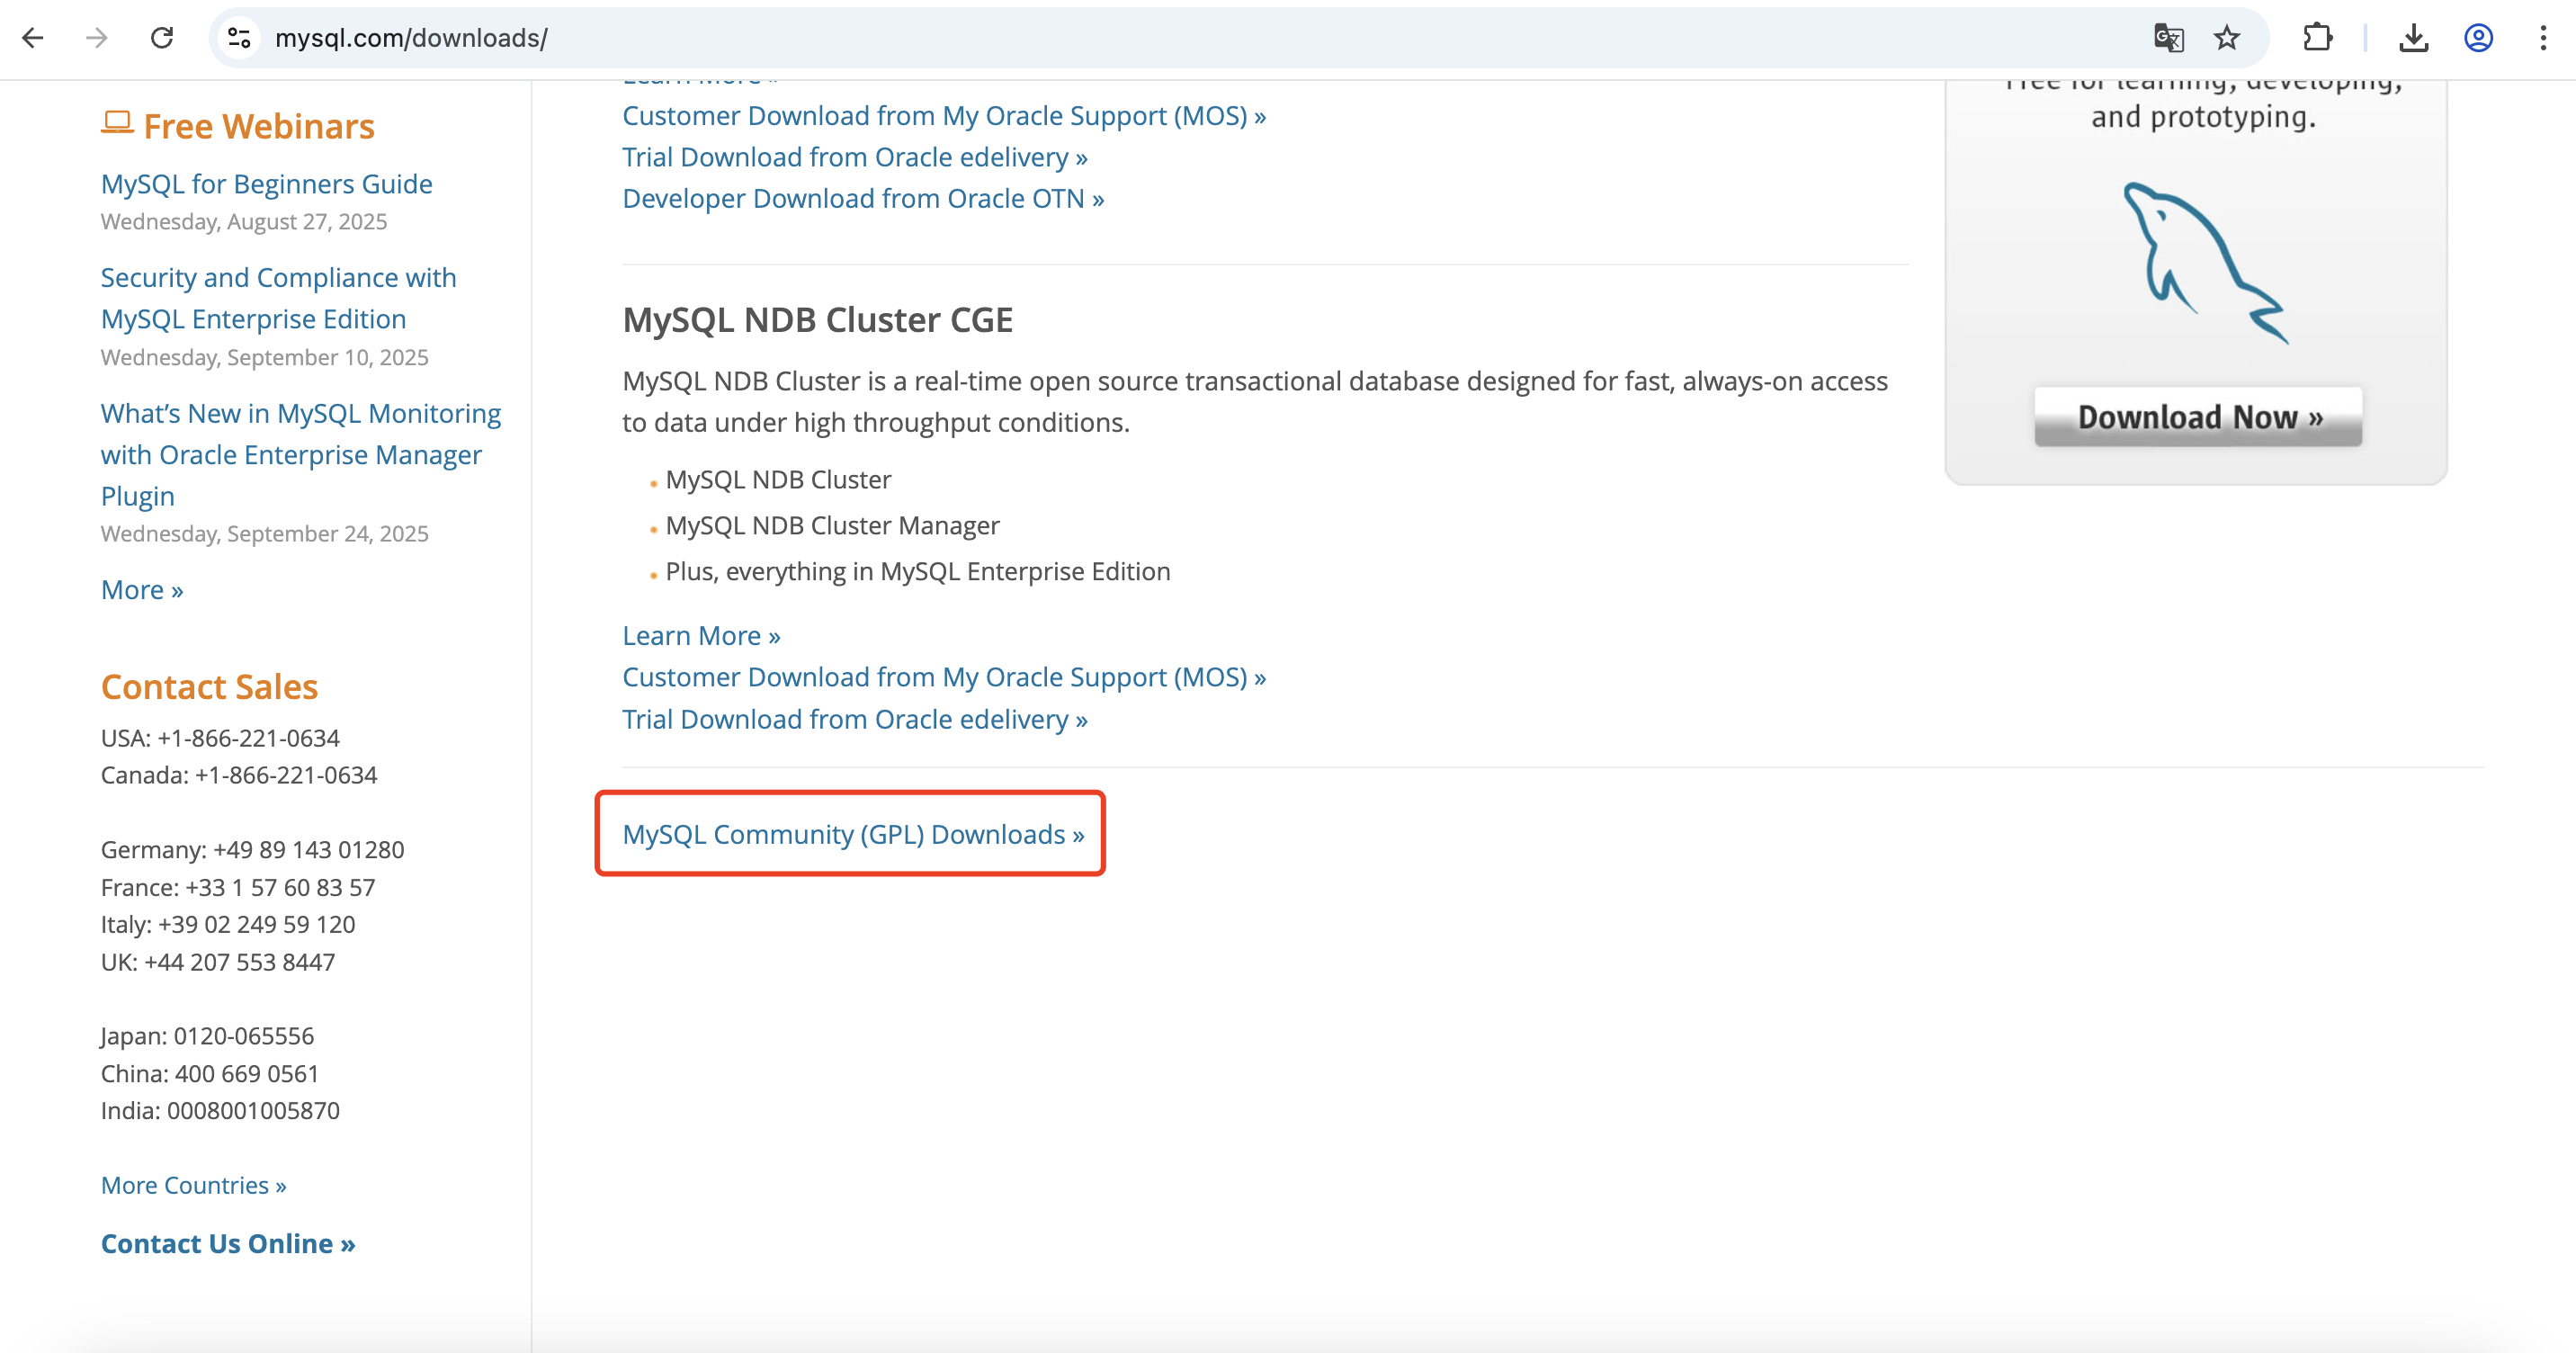The width and height of the screenshot is (2576, 1353).
Task: Click the MySQL dolphin logo image
Action: pos(2205,263)
